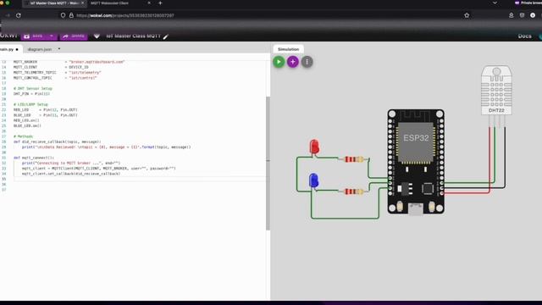542x305 pixels.
Task: Click the MQTT_TELEMETRY_TOPIC line in the code
Action: click(57, 73)
